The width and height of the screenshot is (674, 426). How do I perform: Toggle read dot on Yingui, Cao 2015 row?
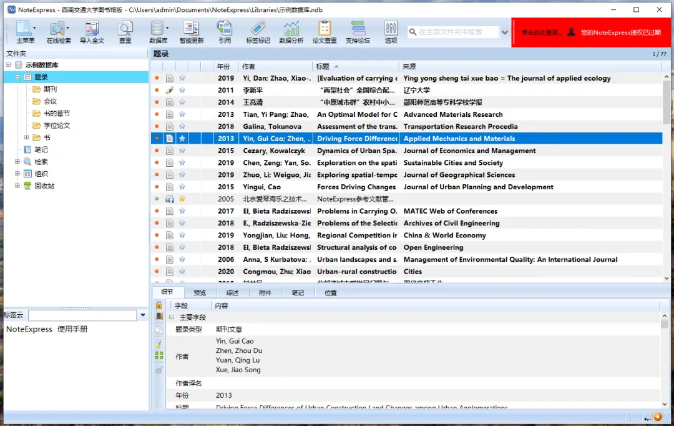[x=157, y=187]
